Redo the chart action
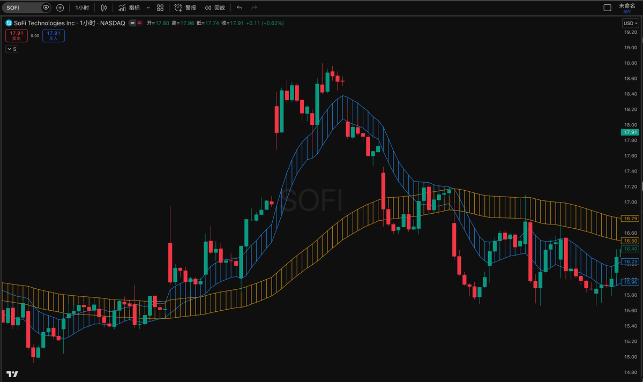This screenshot has height=382, width=643. tap(254, 8)
